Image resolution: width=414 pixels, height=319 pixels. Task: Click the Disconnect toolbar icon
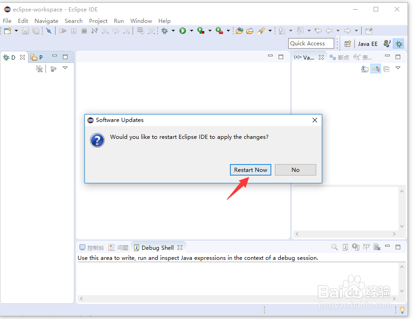(x=94, y=31)
